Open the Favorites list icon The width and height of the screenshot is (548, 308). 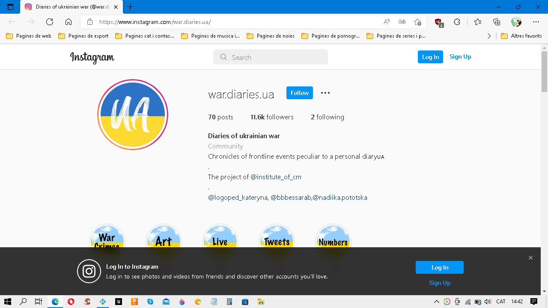(x=478, y=22)
